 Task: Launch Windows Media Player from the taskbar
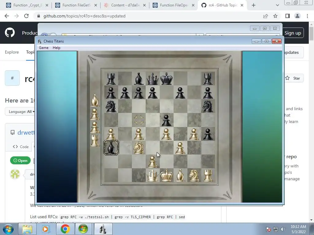46,229
